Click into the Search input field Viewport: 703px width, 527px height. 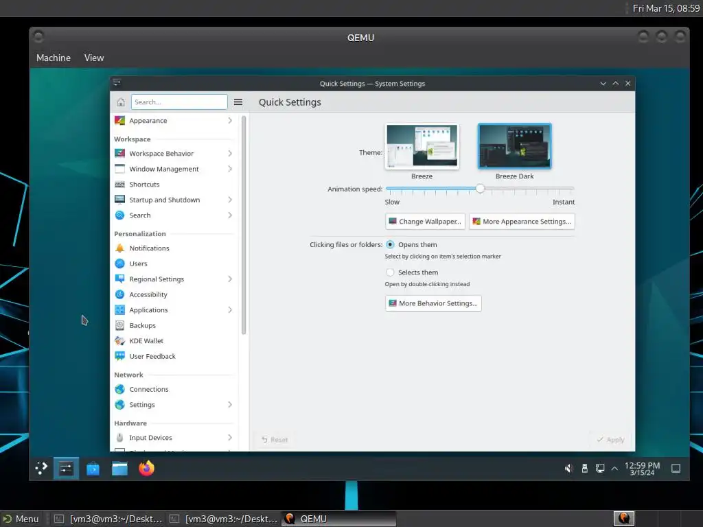(179, 102)
